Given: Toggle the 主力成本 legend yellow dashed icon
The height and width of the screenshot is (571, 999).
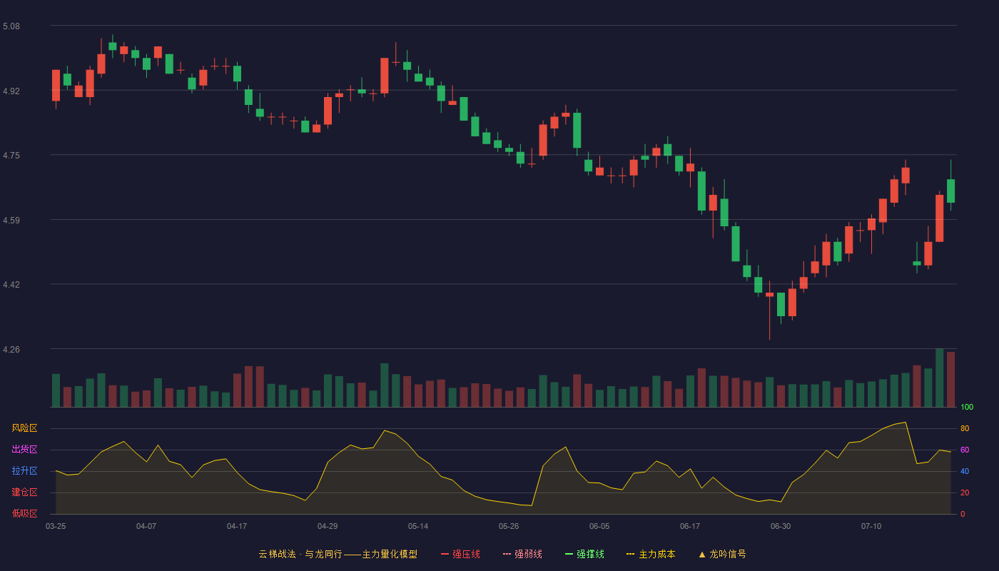Looking at the screenshot, I should [631, 554].
